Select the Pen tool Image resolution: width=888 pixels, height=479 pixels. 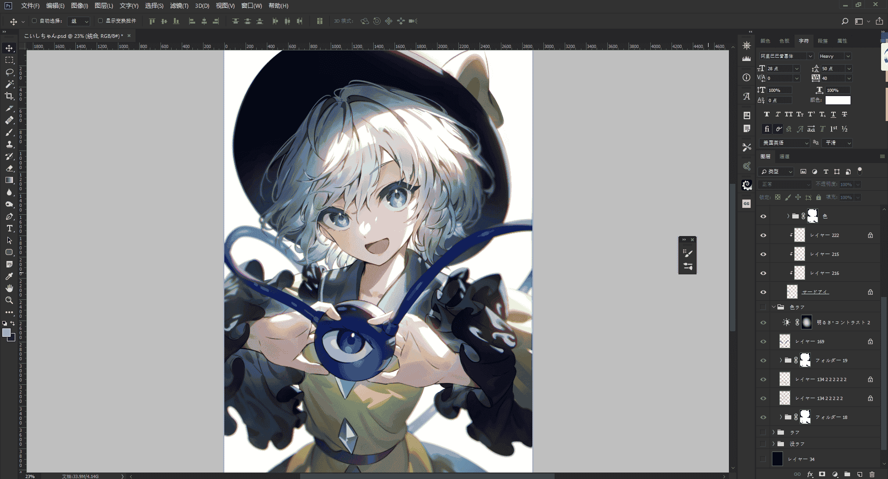(x=9, y=216)
